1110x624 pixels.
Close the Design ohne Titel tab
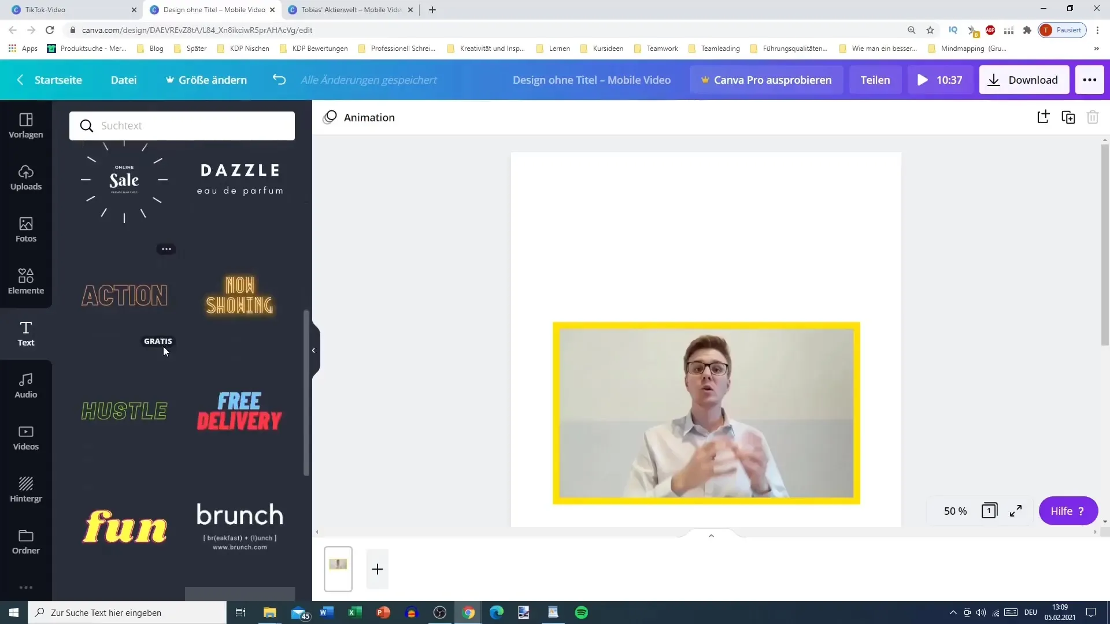click(x=272, y=10)
